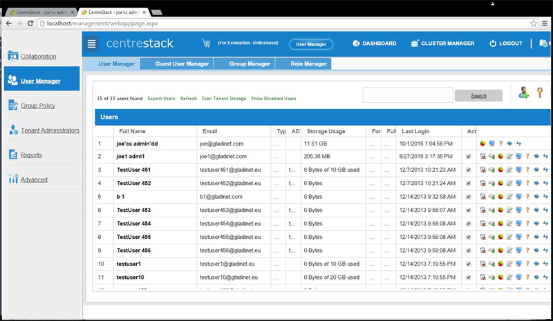Toggle Active checkbox for joe1 admi1
The image size is (553, 321).
point(469,157)
